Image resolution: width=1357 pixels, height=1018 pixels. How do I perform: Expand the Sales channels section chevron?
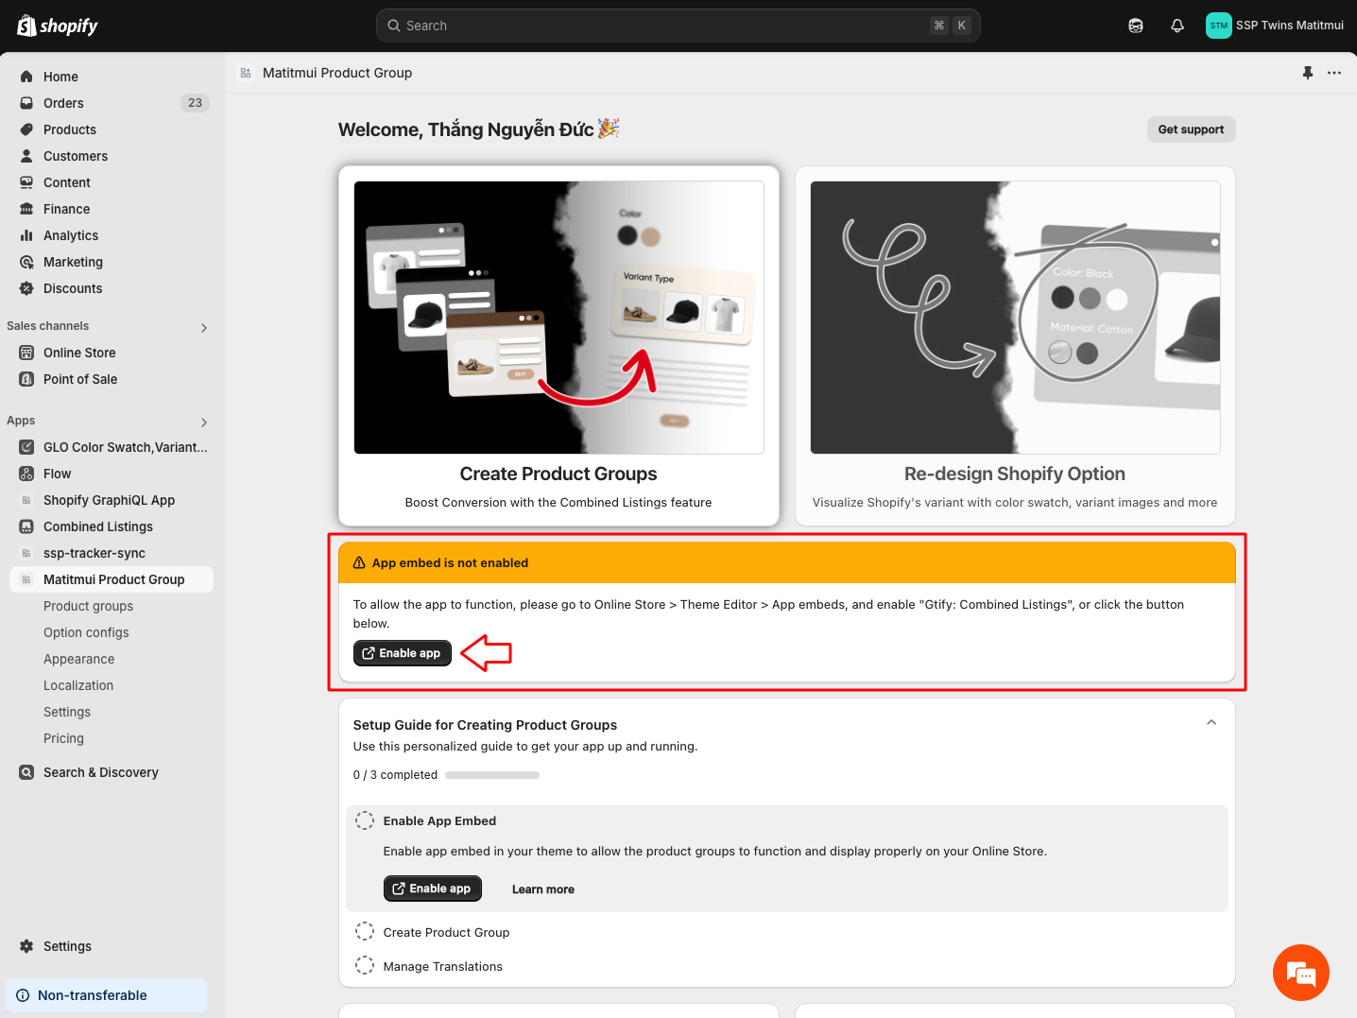click(204, 328)
